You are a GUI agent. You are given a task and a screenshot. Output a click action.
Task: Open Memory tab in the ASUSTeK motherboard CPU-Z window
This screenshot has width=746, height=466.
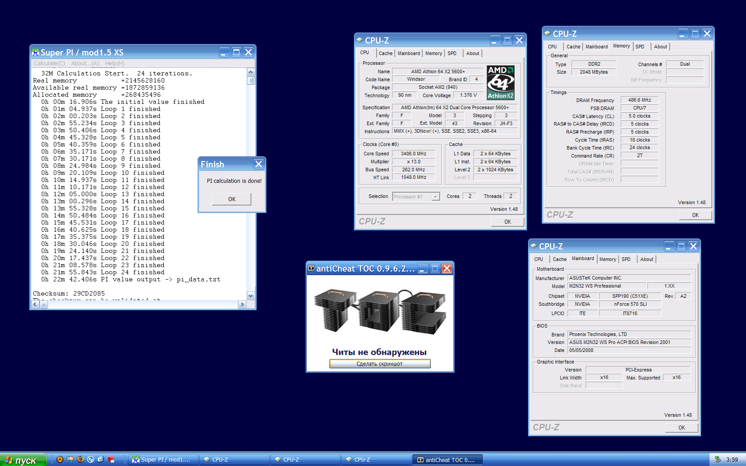point(607,259)
